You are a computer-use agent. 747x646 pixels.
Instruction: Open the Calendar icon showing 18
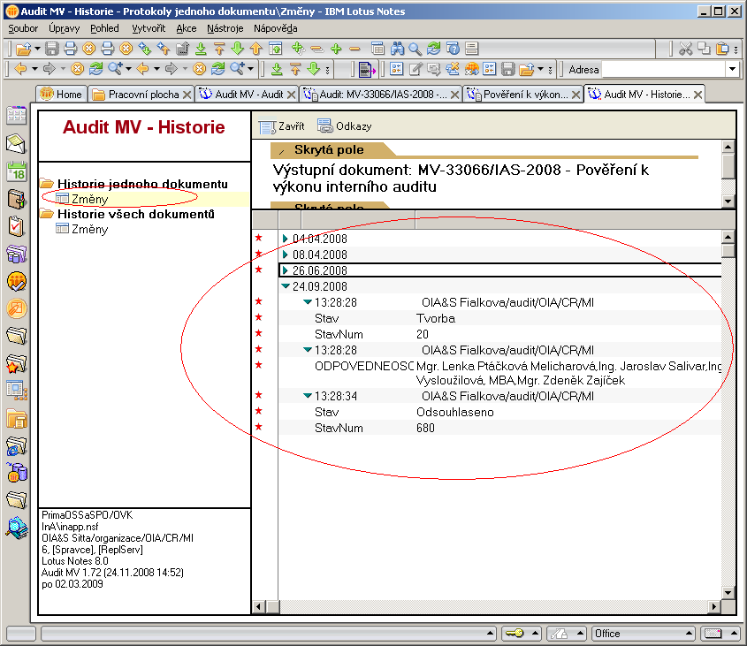point(16,171)
